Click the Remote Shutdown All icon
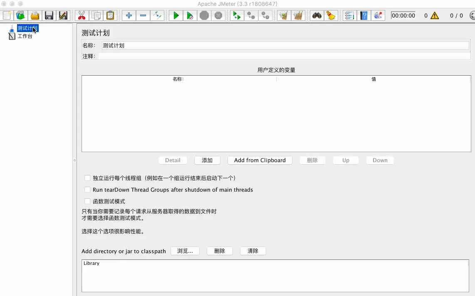The height and width of the screenshot is (296, 475). click(x=265, y=15)
